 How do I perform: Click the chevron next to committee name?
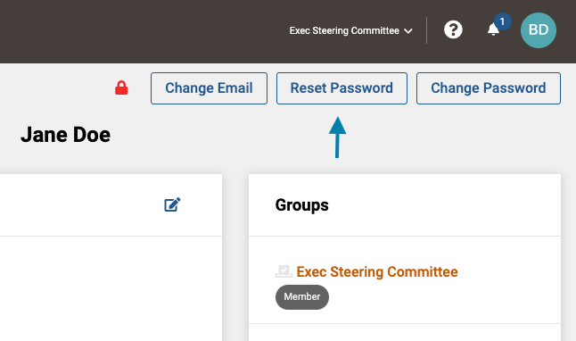click(408, 31)
